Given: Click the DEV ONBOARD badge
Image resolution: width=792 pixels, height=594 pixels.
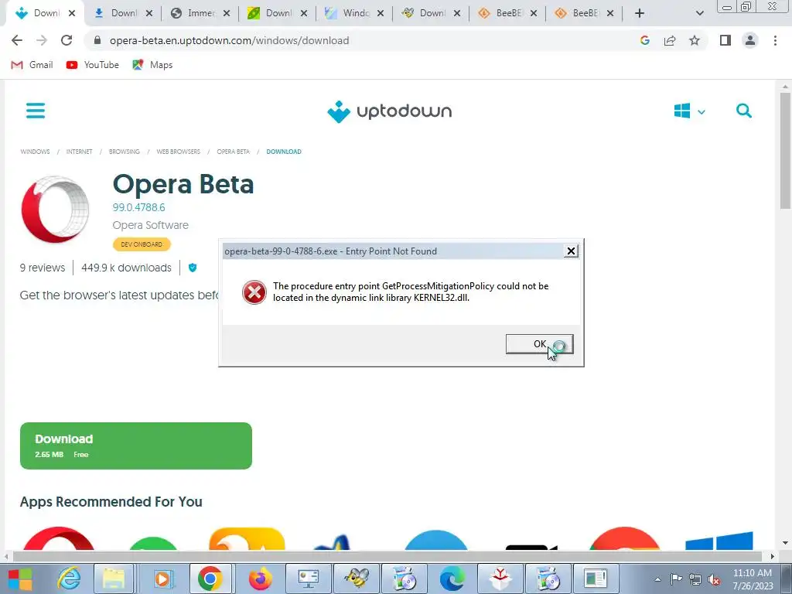Looking at the screenshot, I should point(142,244).
